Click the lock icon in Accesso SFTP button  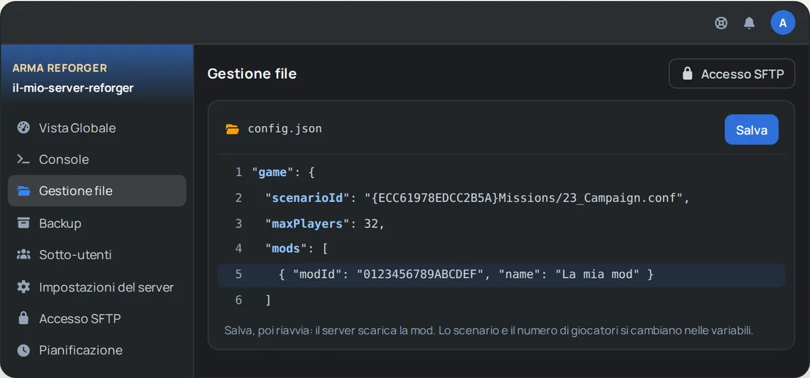[x=687, y=74]
